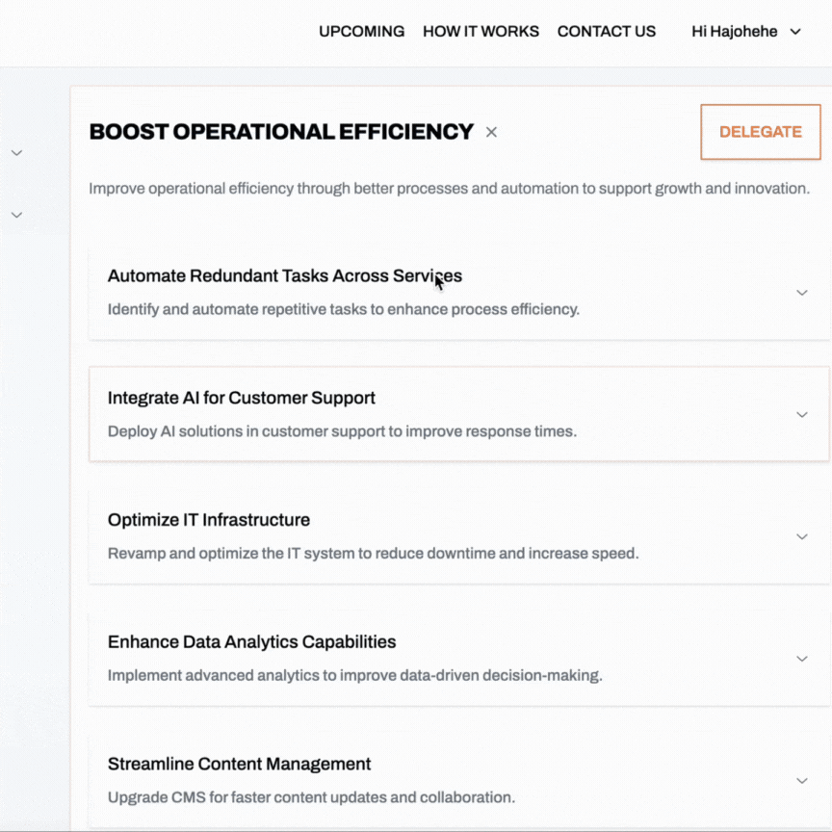Select the Streamline Content Management title
Screen dimensions: 832x832
tap(239, 765)
